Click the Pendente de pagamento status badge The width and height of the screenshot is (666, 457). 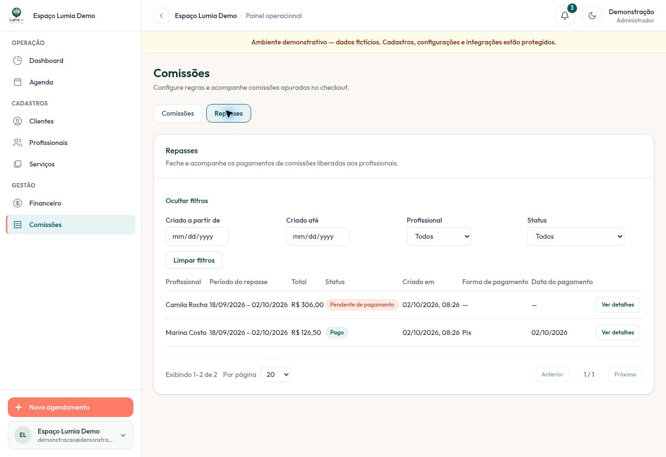click(x=362, y=305)
